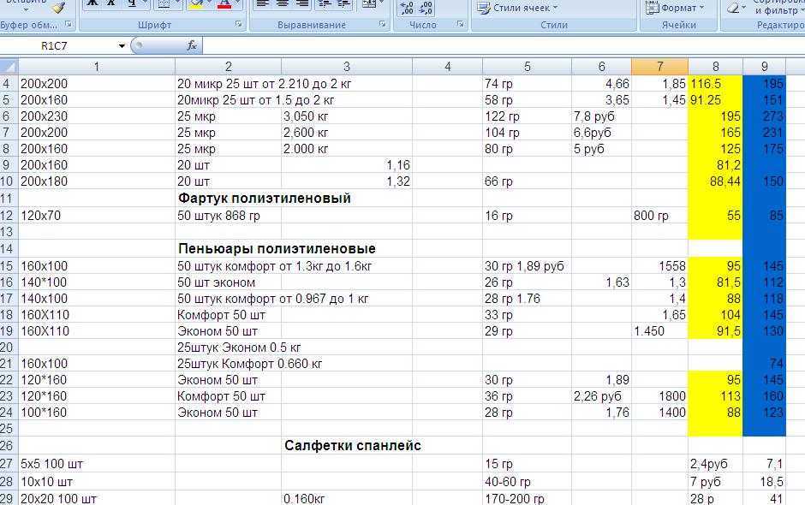Viewport: 805px width, 505px height.
Task: Click cell 30 гр 1,89 руб
Action: [x=528, y=266]
